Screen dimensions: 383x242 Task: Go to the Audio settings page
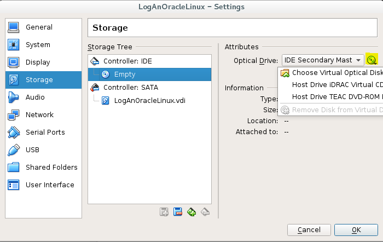coord(43,97)
